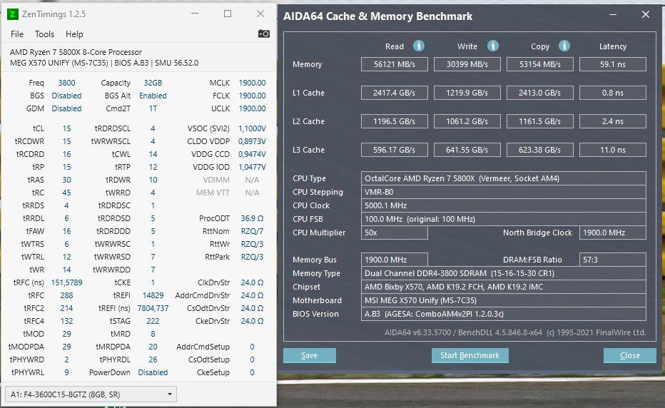Select Memory Copy value 53154 MB/s
This screenshot has width=665, height=408.
[540, 64]
